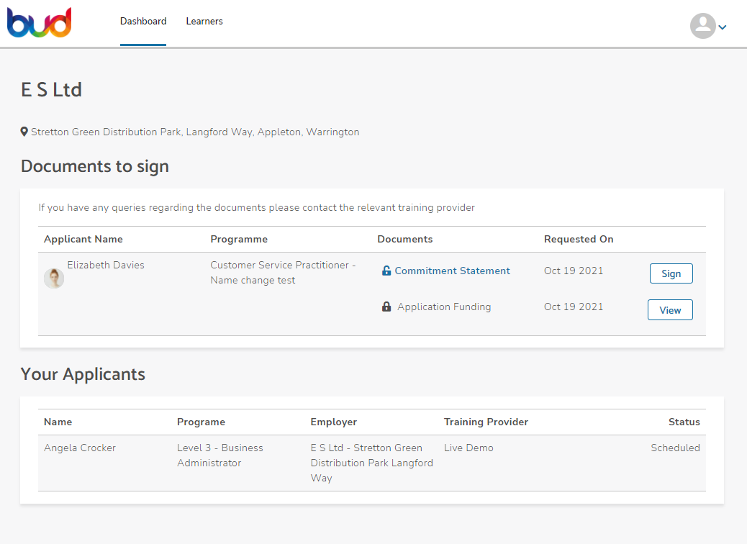Open the Commitment Statement link

(452, 271)
